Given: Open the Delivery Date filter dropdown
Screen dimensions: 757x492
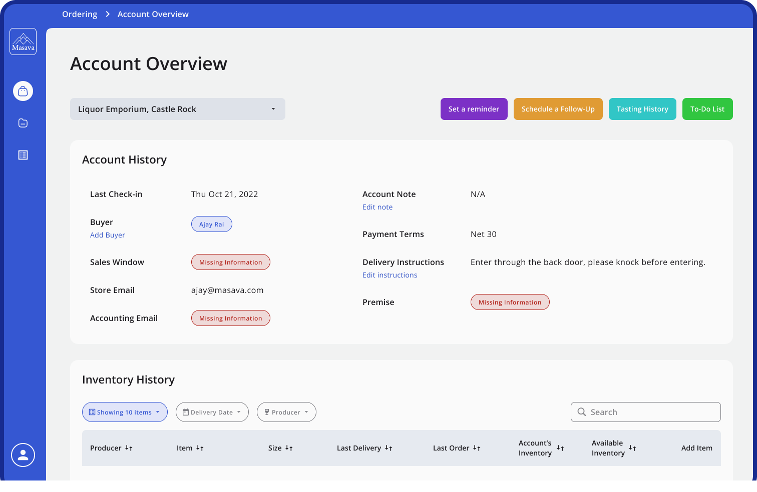Looking at the screenshot, I should 212,412.
